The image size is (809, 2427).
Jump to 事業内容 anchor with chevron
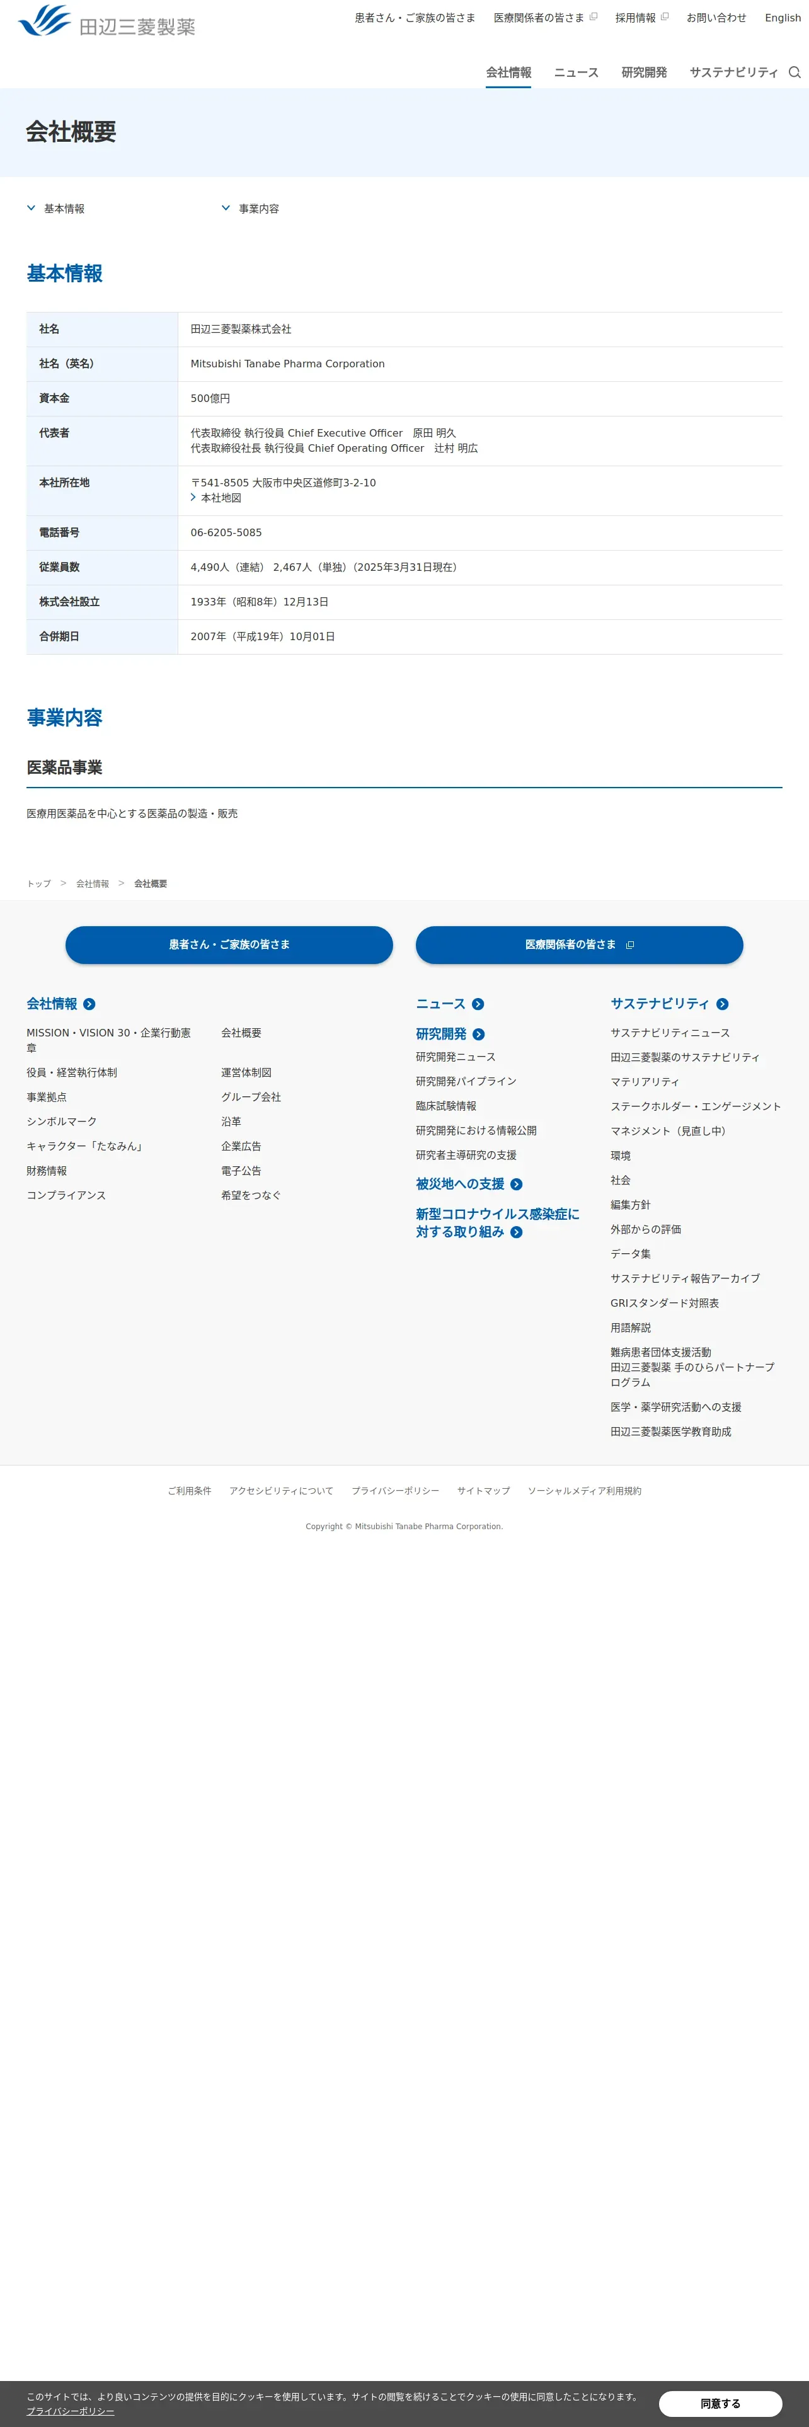coord(251,208)
